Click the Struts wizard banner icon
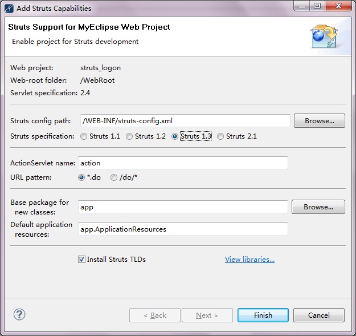 324,35
